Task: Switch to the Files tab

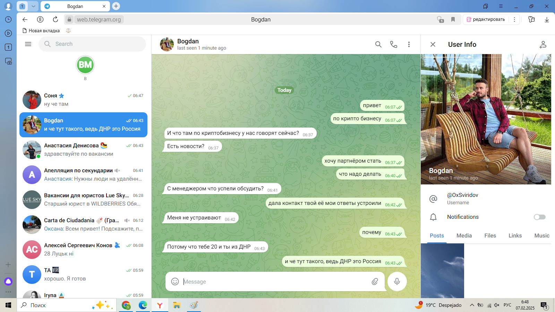Action: click(490, 236)
